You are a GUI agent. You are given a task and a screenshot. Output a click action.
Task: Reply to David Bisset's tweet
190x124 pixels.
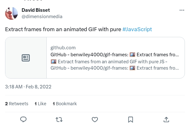coord(23,120)
